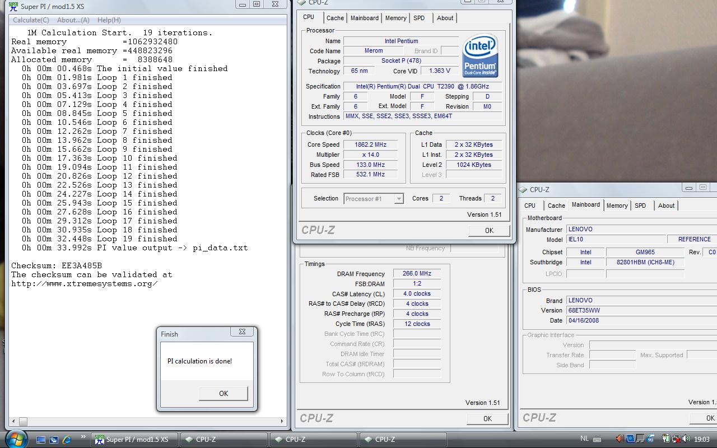Image resolution: width=717 pixels, height=448 pixels.
Task: Click the blue square tray icon
Action: click(630, 438)
